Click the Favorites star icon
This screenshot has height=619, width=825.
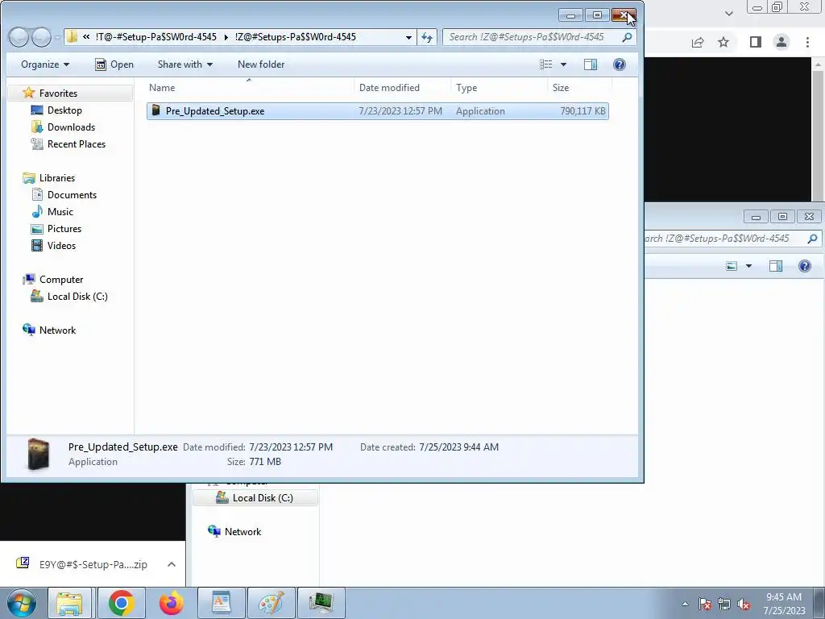[x=28, y=93]
